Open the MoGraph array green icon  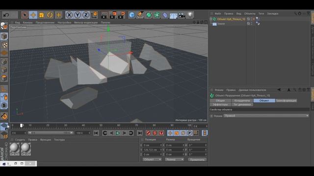point(157,15)
